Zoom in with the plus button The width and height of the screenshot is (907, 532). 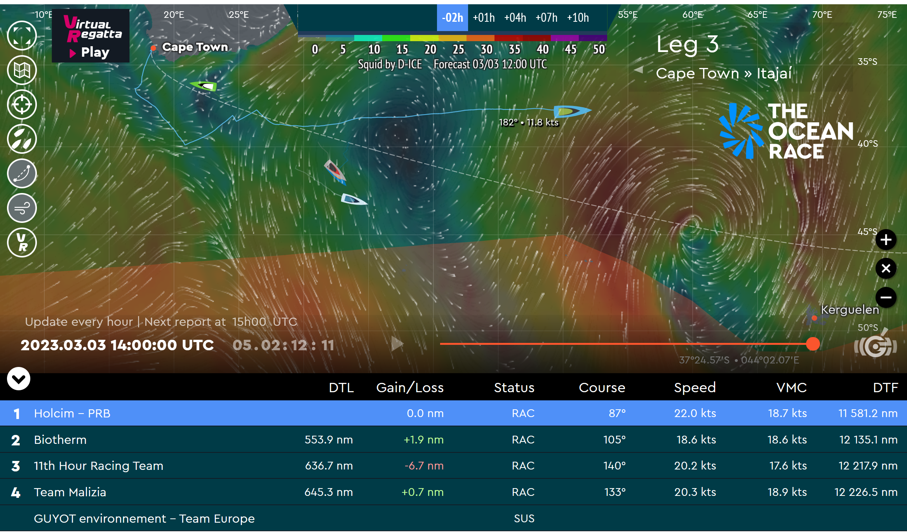click(x=886, y=240)
